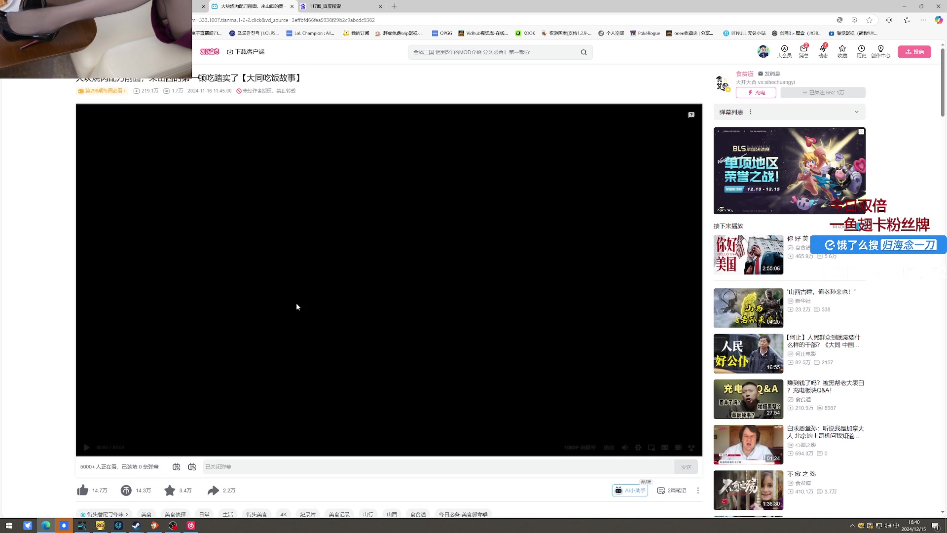The height and width of the screenshot is (533, 947).
Task: Open the 收藏 favorites page
Action: (842, 51)
